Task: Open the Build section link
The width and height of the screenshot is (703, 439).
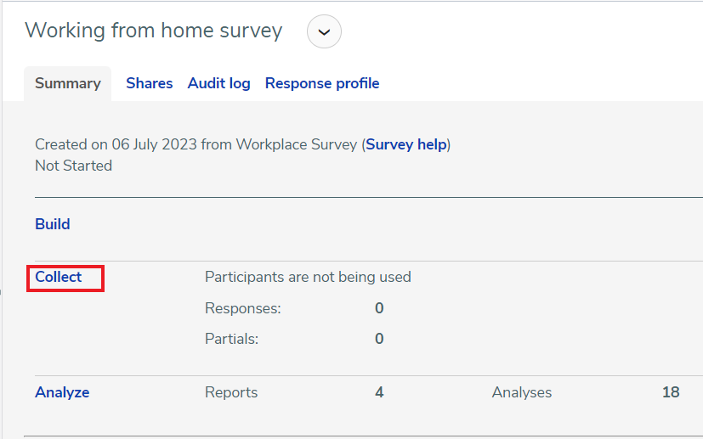Action: coord(53,224)
